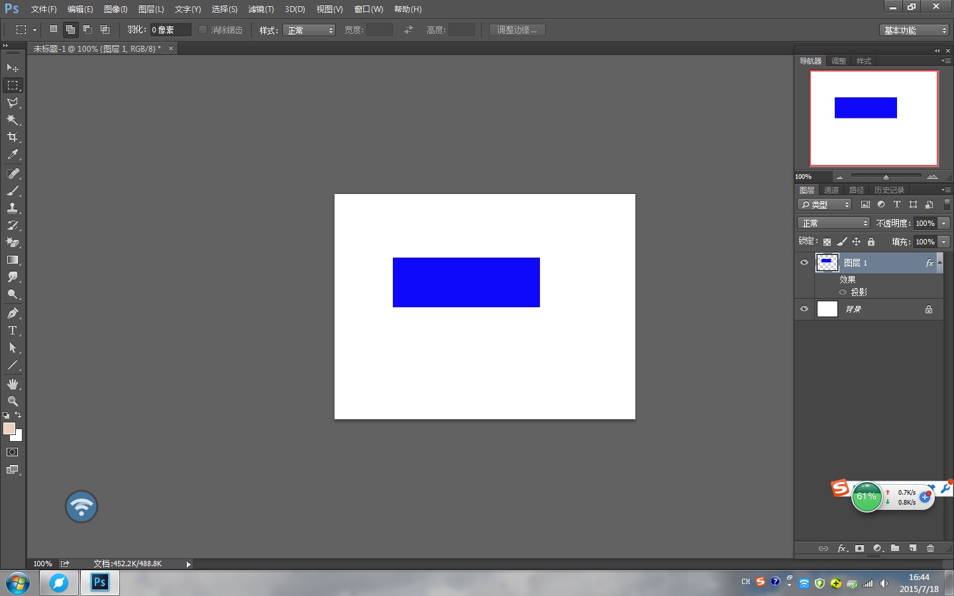The height and width of the screenshot is (596, 954).
Task: Open the 样式 dropdown in options bar
Action: pos(309,29)
